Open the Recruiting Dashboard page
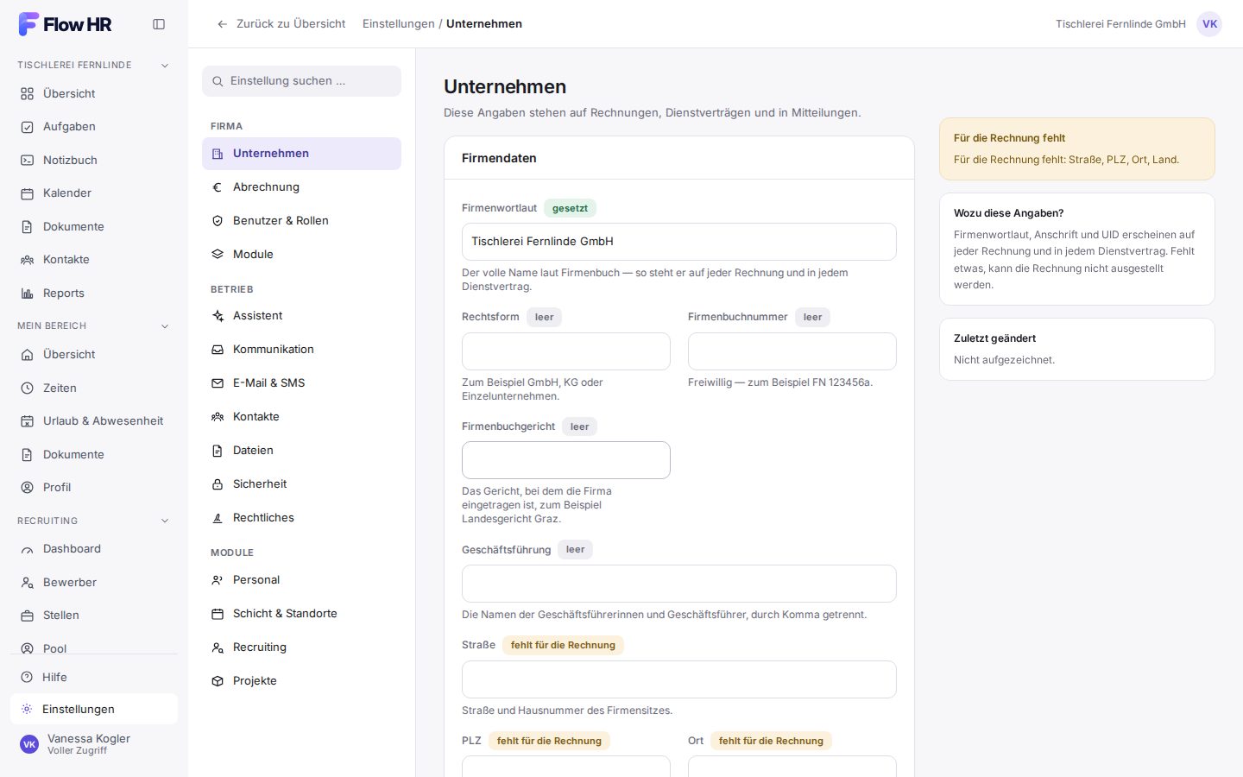This screenshot has height=777, width=1243. 94,549
